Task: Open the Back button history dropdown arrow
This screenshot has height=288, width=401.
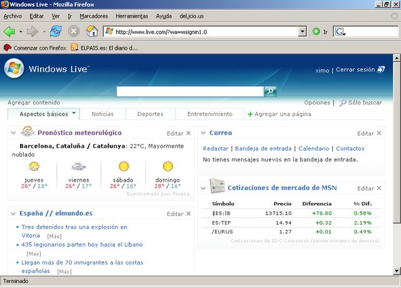Action: [21, 32]
